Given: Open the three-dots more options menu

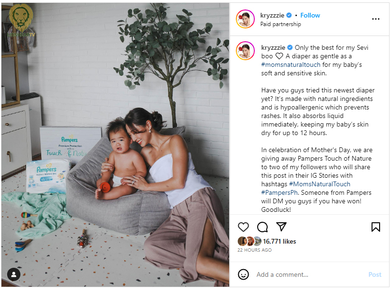Looking at the screenshot, I should (375, 19).
